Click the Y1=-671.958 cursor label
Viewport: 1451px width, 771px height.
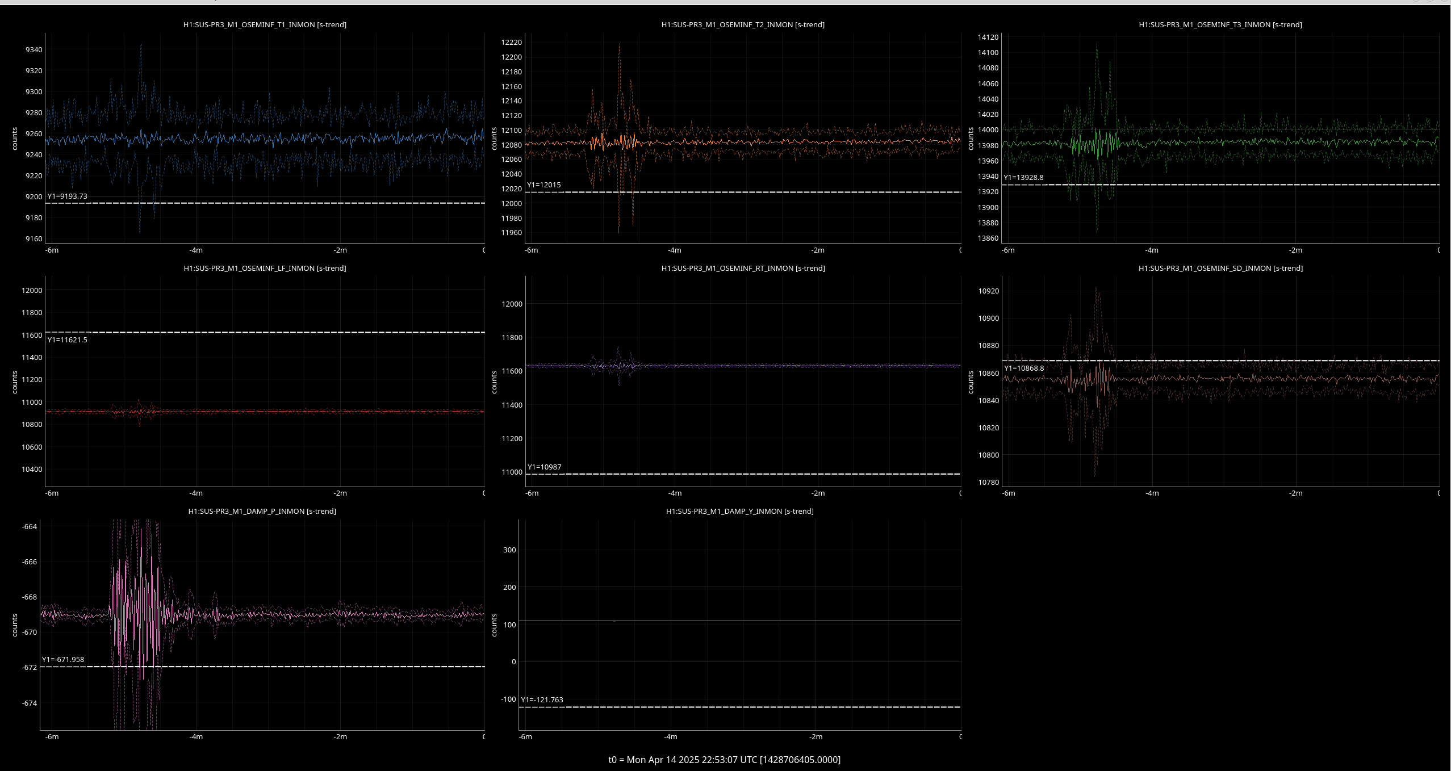(63, 660)
